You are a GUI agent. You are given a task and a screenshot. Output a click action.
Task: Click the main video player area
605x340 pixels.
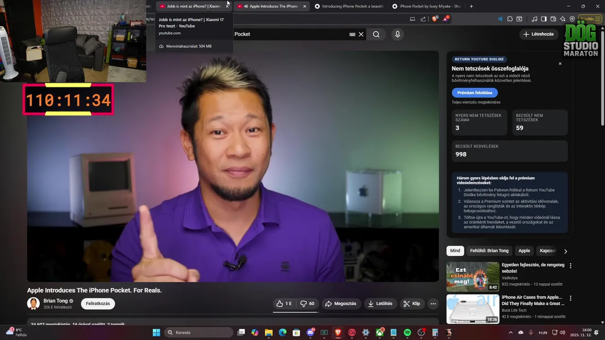pyautogui.click(x=233, y=166)
